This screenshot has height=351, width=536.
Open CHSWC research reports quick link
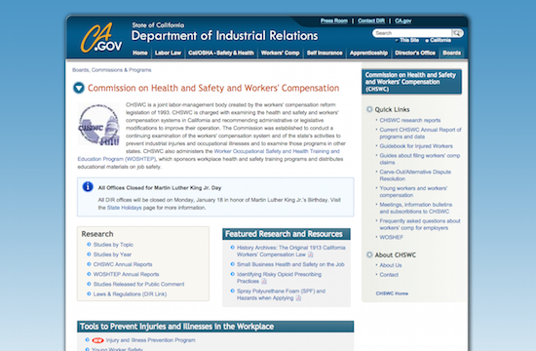(410, 121)
